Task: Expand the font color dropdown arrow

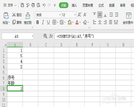Action: coord(80,22)
